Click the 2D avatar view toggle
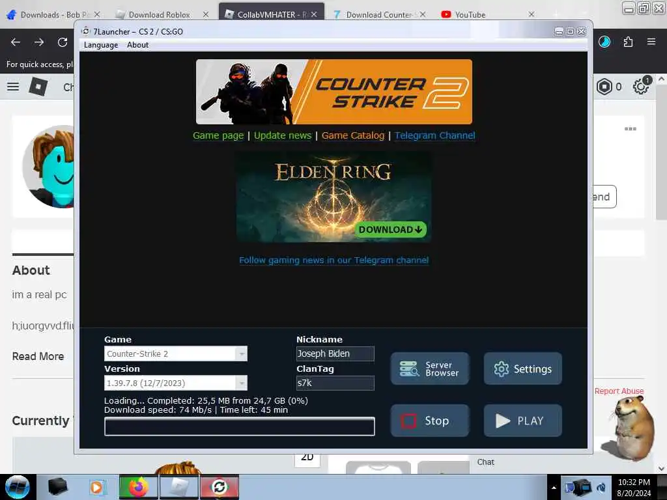This screenshot has width=667, height=500. point(307,458)
